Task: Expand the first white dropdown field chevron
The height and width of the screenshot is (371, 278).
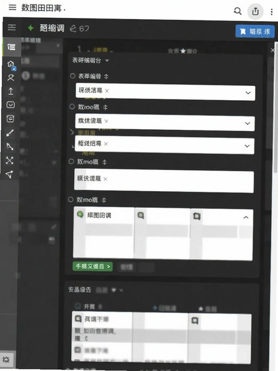Action: pyautogui.click(x=248, y=93)
